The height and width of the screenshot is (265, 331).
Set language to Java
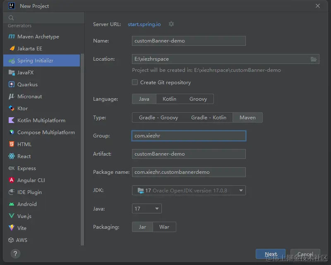click(x=144, y=99)
